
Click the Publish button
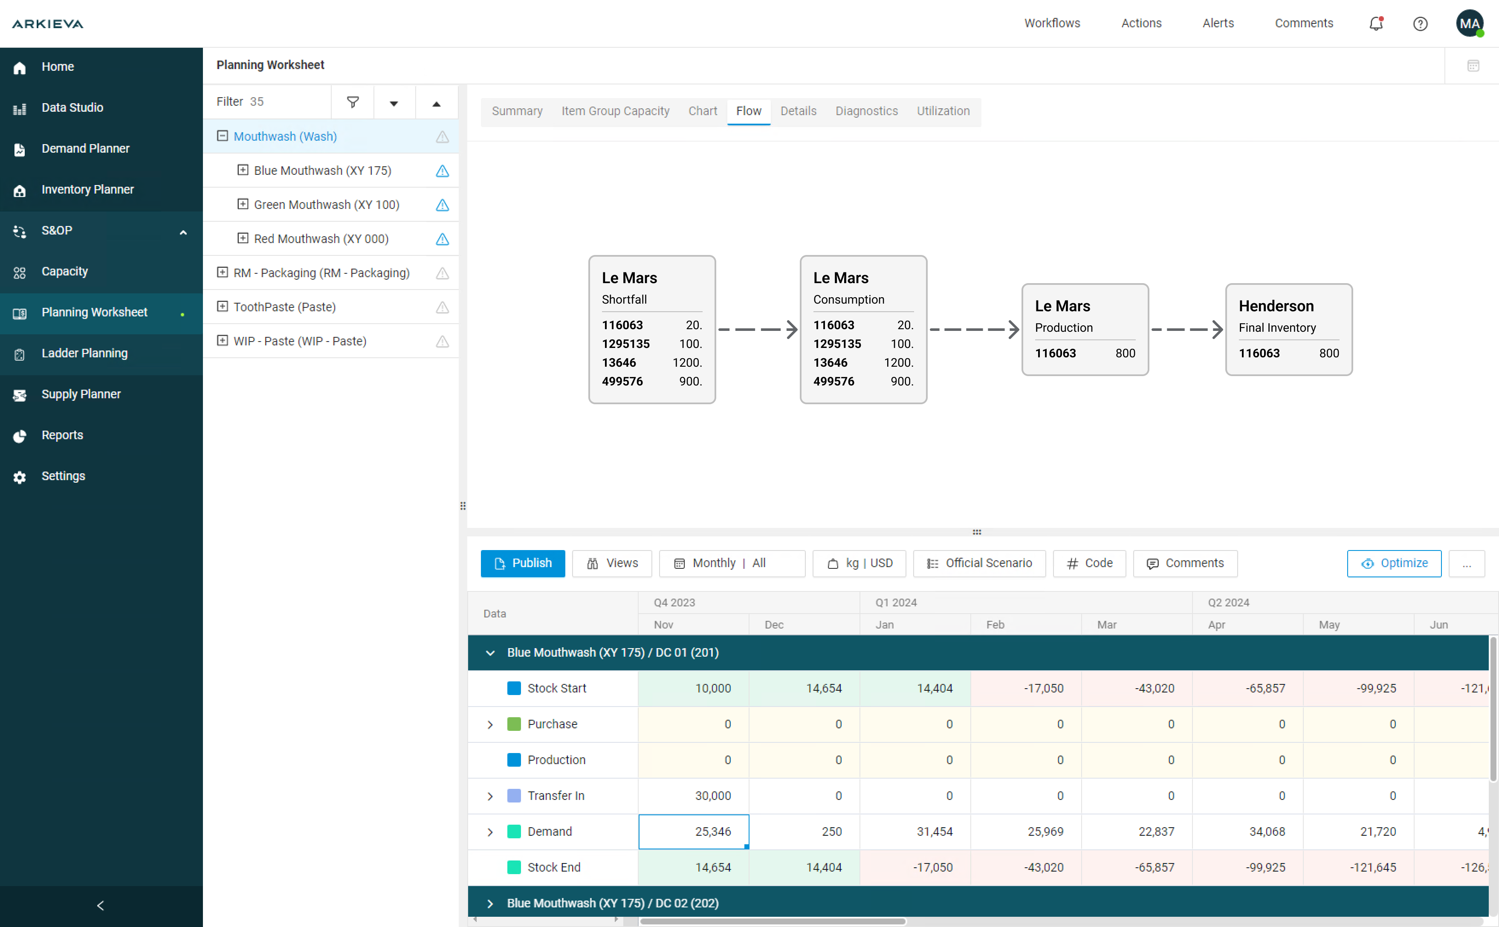coord(522,563)
